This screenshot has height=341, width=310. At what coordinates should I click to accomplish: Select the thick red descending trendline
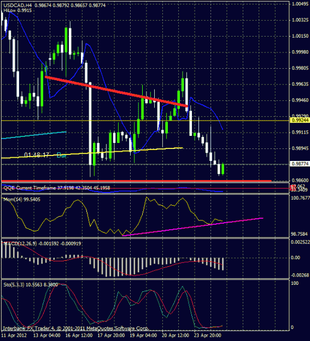116,92
